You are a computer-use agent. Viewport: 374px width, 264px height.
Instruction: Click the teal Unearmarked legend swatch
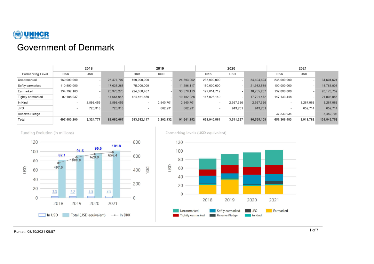coord(176,211)
